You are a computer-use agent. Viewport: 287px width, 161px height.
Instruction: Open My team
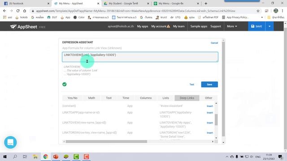pos(179,26)
